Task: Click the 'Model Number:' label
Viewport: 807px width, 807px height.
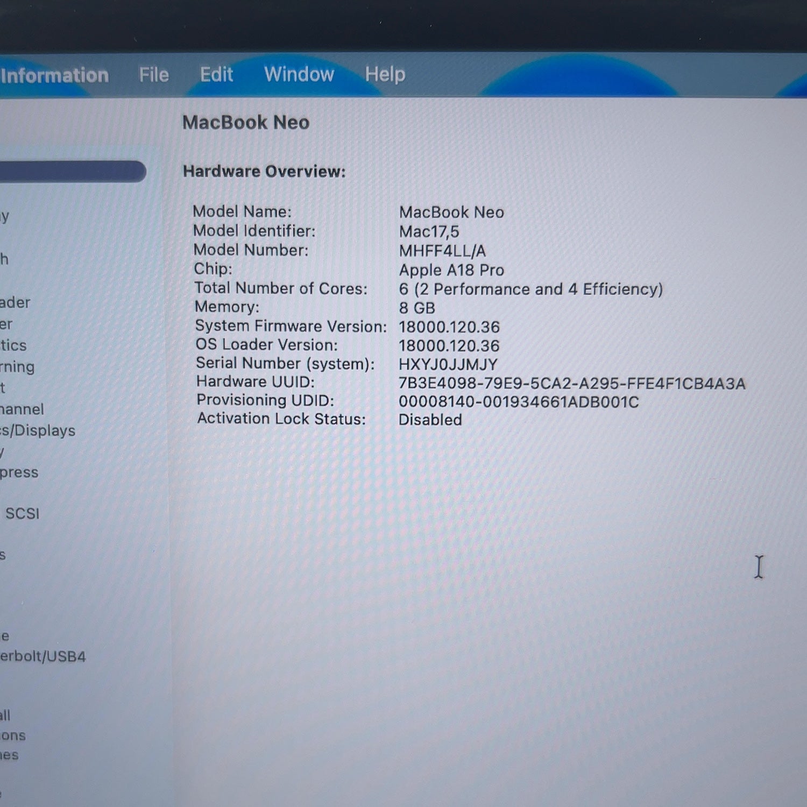Action: pos(251,250)
